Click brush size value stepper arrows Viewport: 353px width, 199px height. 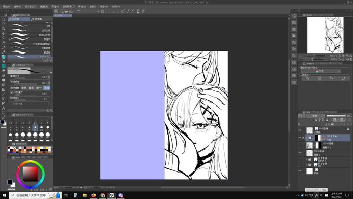tap(46, 77)
